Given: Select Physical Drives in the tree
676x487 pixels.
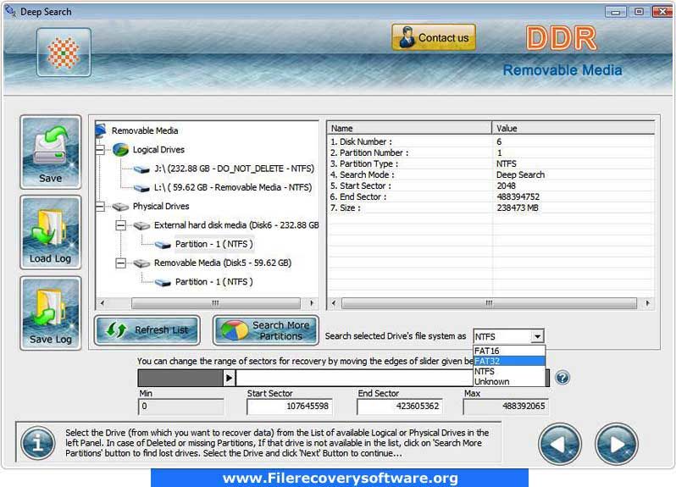Looking at the screenshot, I should pos(161,207).
